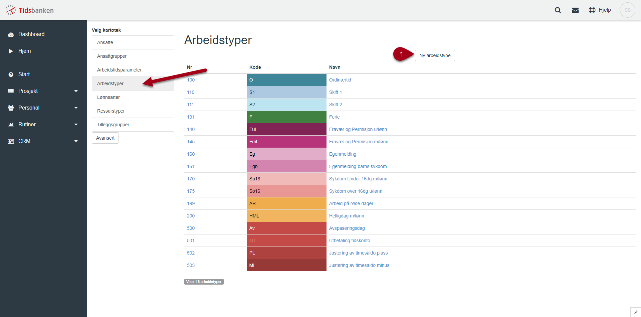Image resolution: width=641 pixels, height=317 pixels.
Task: Select Ansattgrupper in kartotek list
Action: pyautogui.click(x=133, y=56)
